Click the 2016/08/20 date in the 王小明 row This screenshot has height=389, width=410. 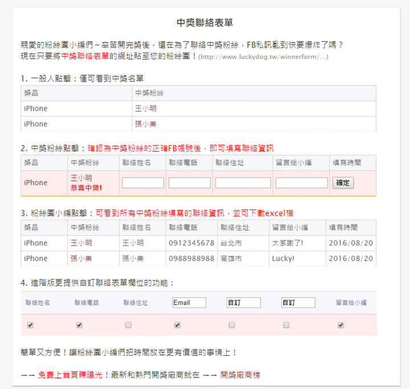pyautogui.click(x=351, y=243)
